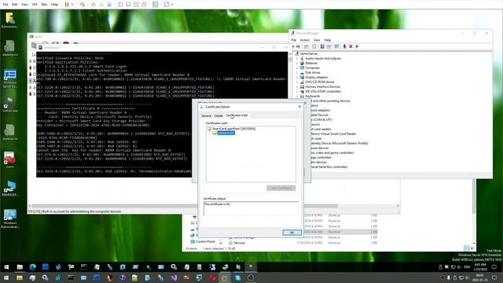The image size is (503, 283).
Task: Select Sound, video and game controllers
Action: [332, 153]
